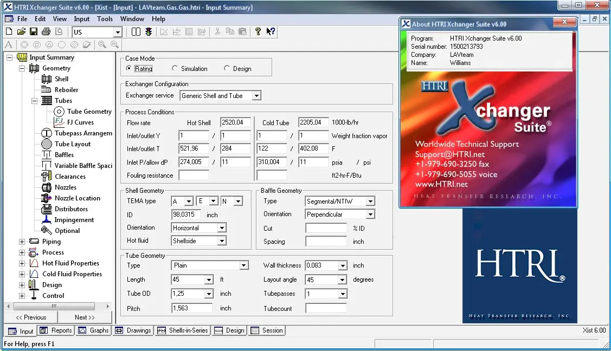Open help with the yellow question mark icon
This screenshot has width=611, height=351.
coord(258,31)
